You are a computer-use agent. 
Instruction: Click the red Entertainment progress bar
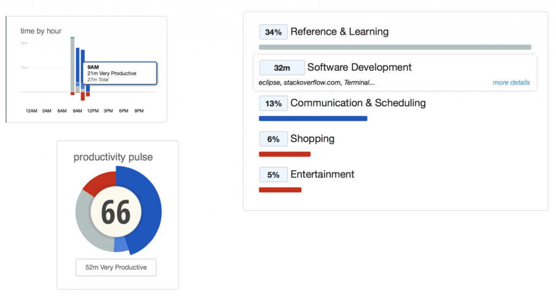pos(280,190)
